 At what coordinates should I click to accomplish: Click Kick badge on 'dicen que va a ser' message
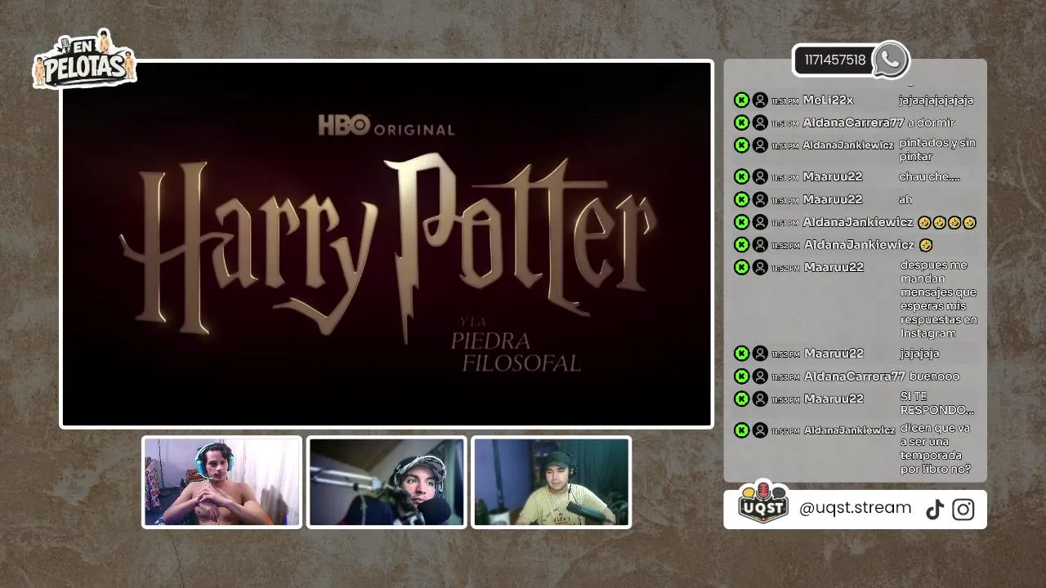coord(741,430)
